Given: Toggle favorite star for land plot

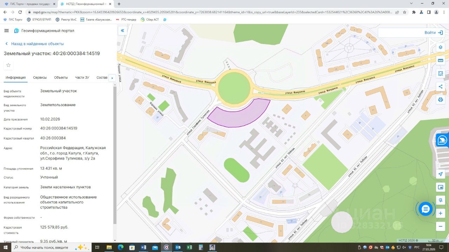Looking at the screenshot, I should pos(8,65).
